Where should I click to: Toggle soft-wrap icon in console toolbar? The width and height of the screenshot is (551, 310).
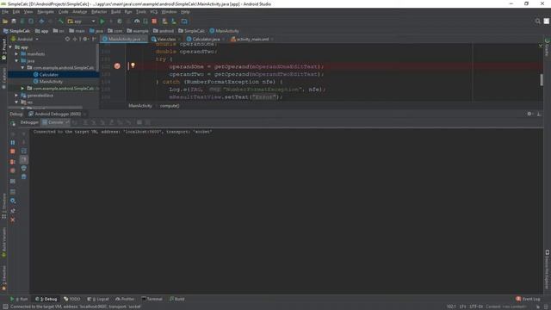(23, 152)
